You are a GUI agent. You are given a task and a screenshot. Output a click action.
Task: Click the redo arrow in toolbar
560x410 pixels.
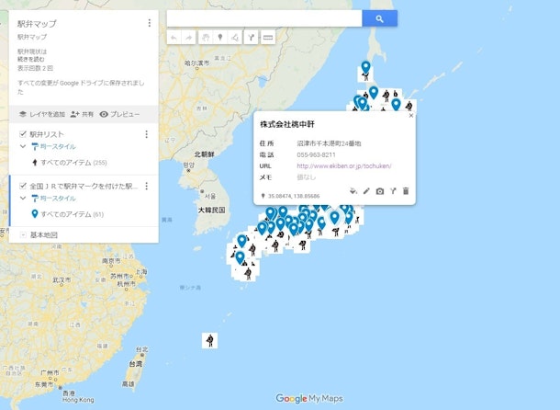click(189, 37)
